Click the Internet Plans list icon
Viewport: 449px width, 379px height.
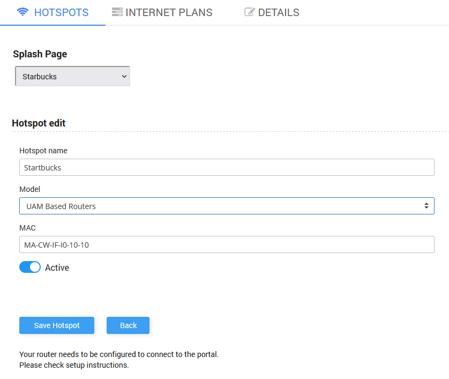(x=117, y=12)
